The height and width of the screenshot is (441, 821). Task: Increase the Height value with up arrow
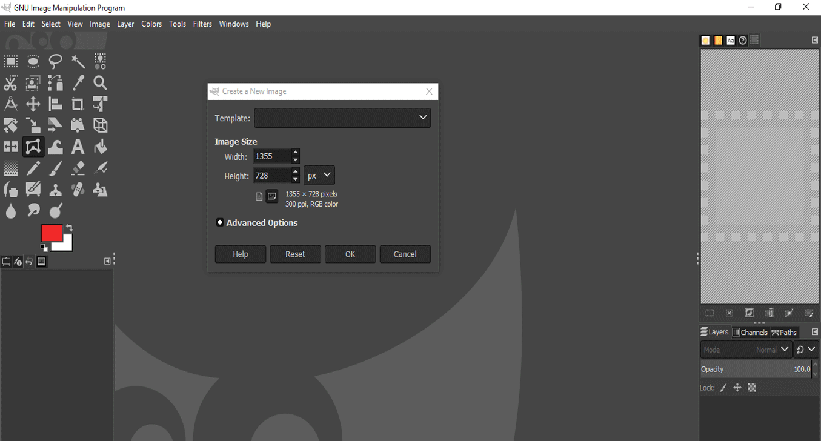[x=295, y=172]
